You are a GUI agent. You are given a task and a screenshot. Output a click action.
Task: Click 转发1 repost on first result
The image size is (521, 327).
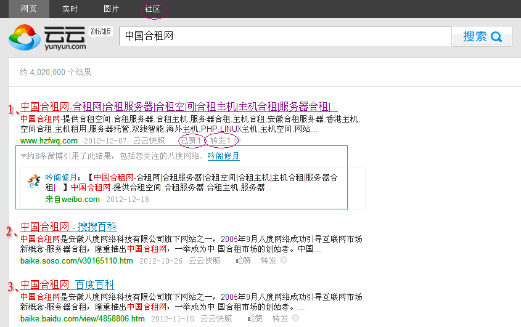coord(220,140)
